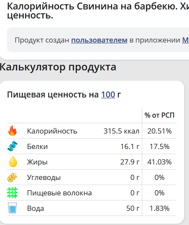
Task: Click the % от РСП column header
Action: tap(159, 115)
